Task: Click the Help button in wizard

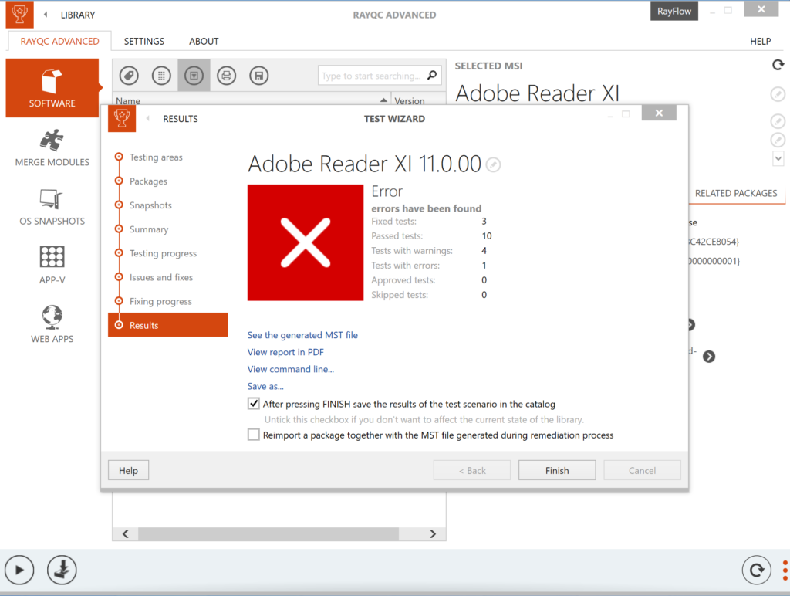Action: tap(129, 470)
